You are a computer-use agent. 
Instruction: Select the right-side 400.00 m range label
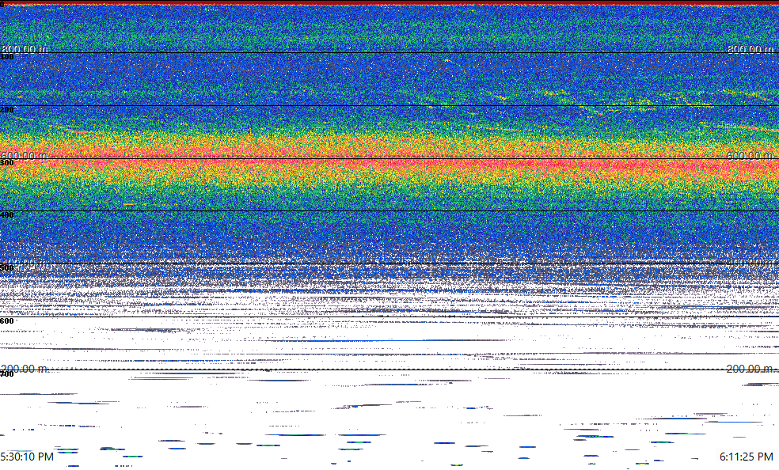coord(750,263)
